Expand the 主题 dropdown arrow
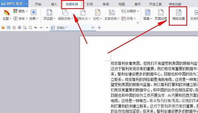 click(11, 19)
